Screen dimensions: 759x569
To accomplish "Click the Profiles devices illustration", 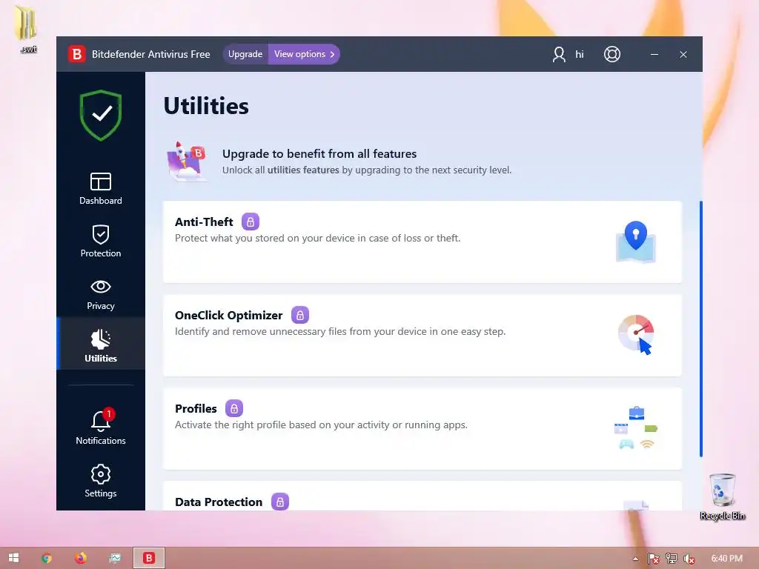I will [x=635, y=427].
